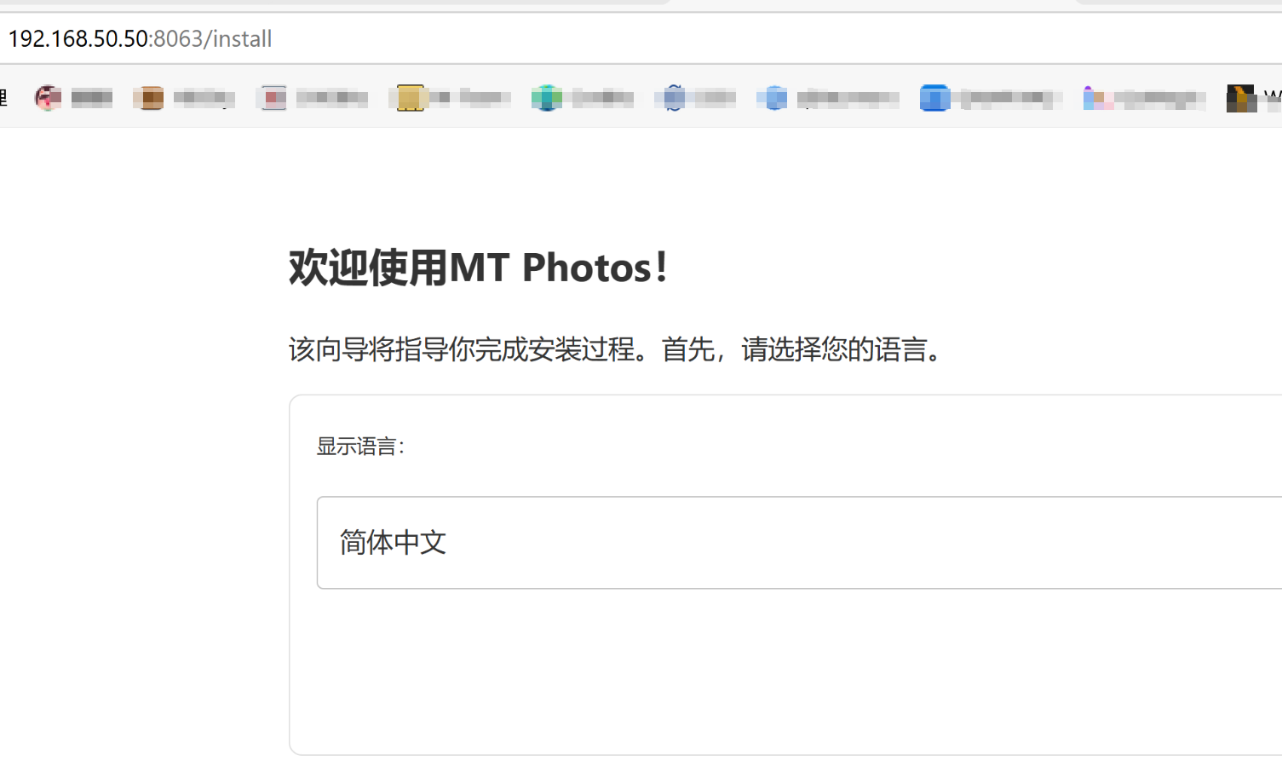Click the green-teal globe bookmark icon
The width and height of the screenshot is (1282, 772).
547,98
